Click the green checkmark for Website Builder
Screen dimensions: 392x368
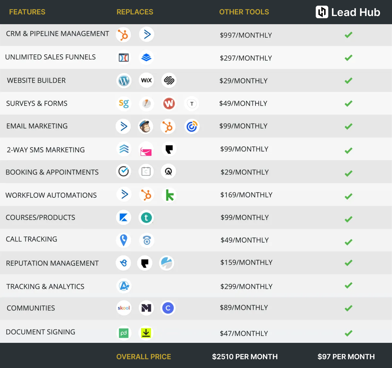click(349, 80)
